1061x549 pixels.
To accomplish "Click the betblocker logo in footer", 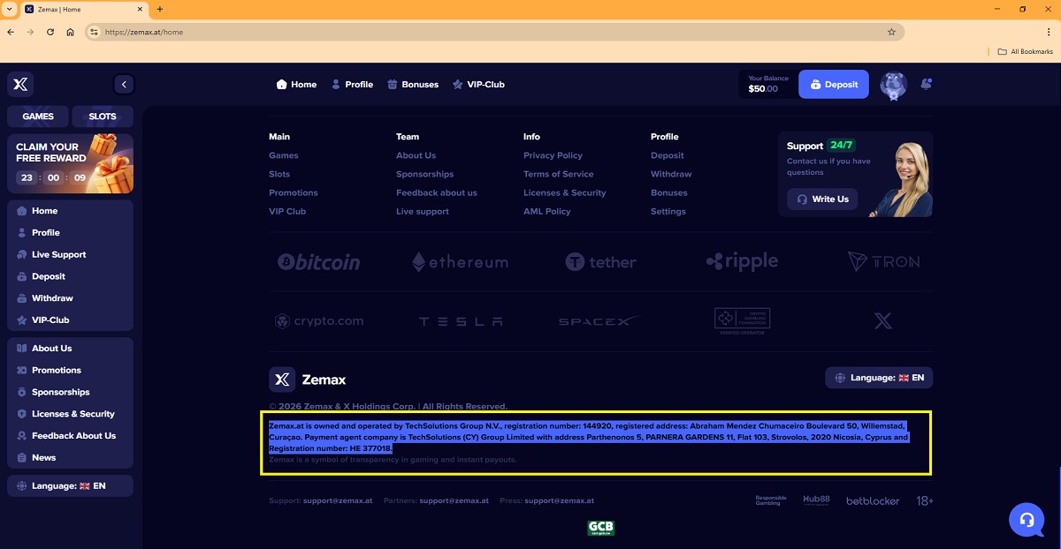I will pyautogui.click(x=872, y=500).
